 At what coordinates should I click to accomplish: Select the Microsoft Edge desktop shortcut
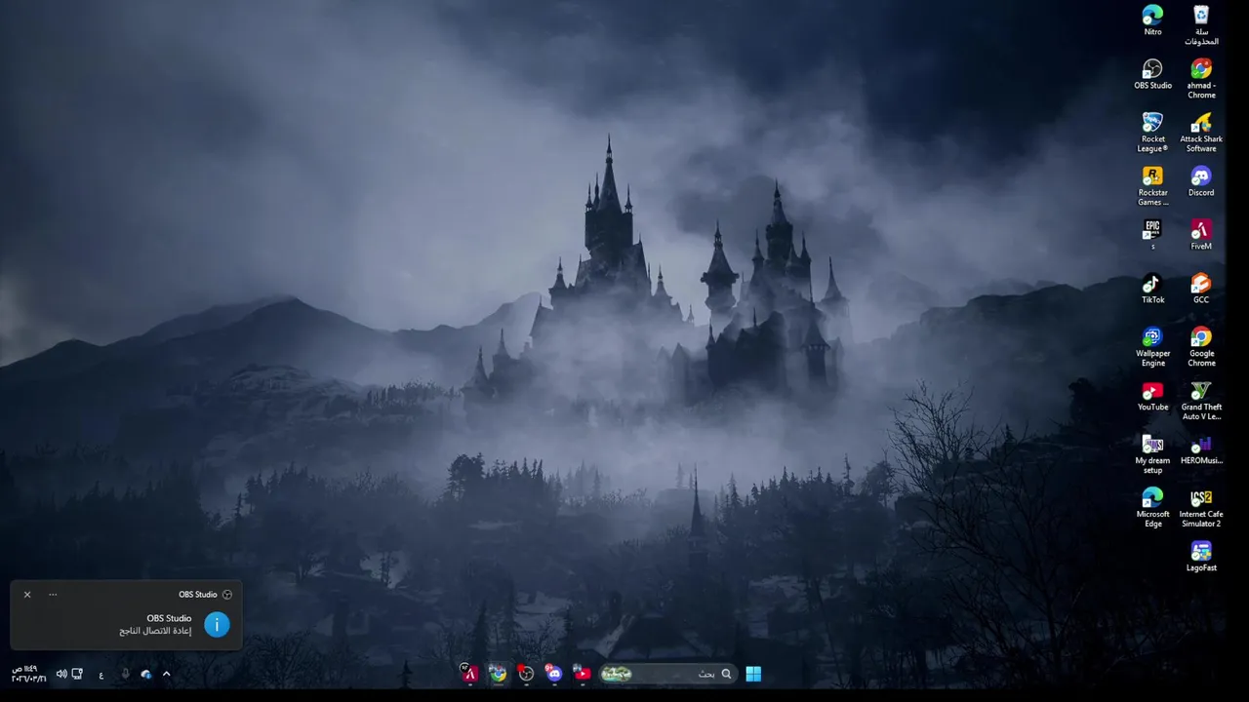(x=1152, y=508)
